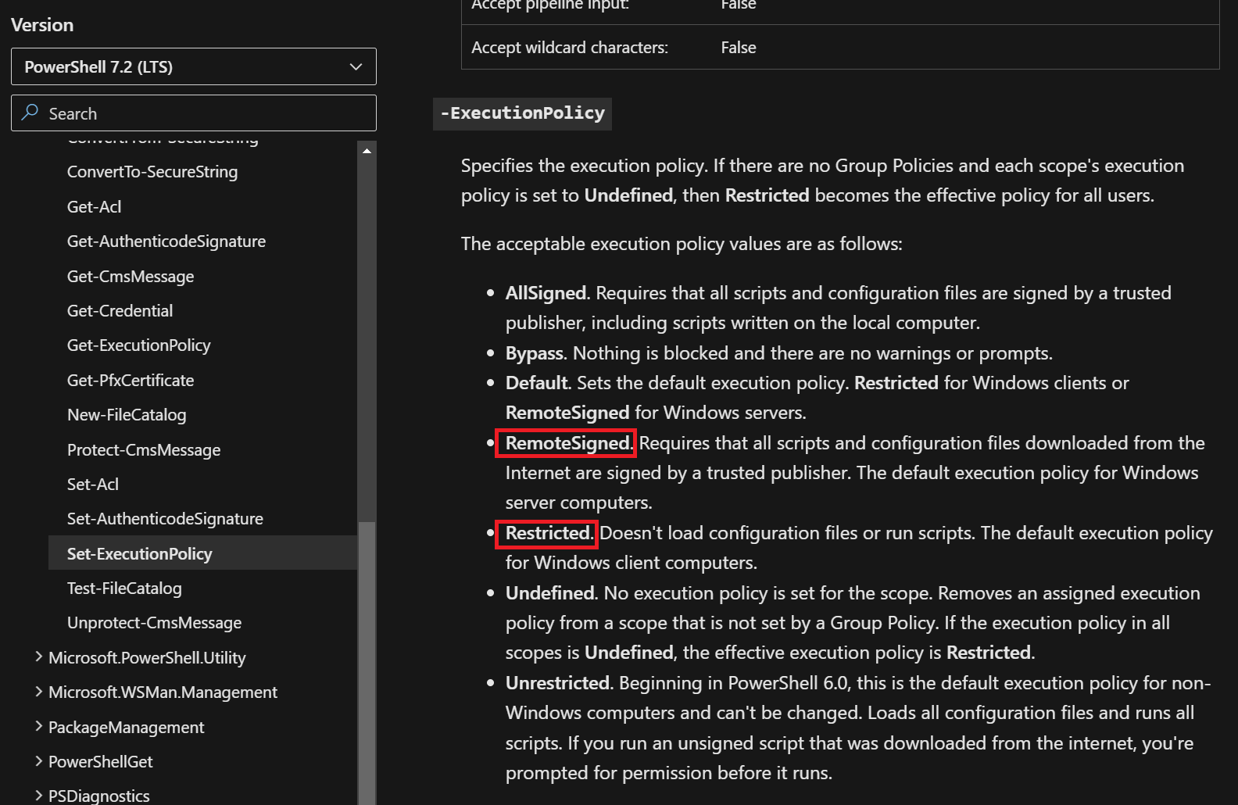1238x805 pixels.
Task: Click the scroll-up arrow of the sidebar
Action: pos(367,151)
